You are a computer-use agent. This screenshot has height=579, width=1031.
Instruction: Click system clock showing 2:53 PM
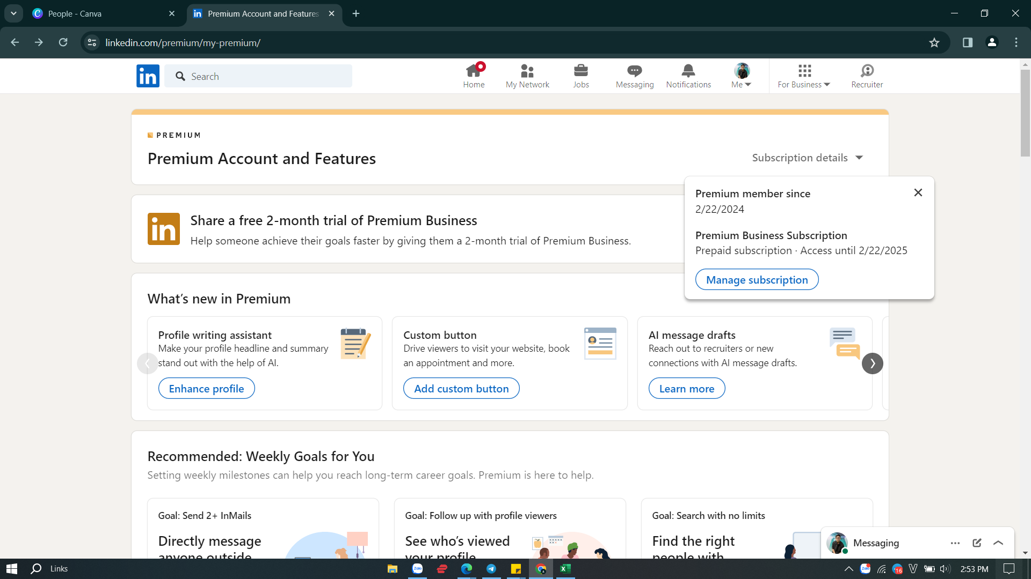click(x=974, y=569)
